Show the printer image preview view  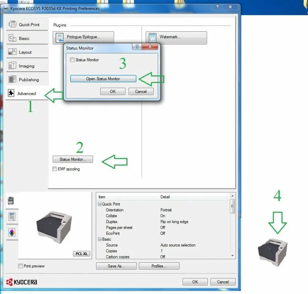(11, 200)
